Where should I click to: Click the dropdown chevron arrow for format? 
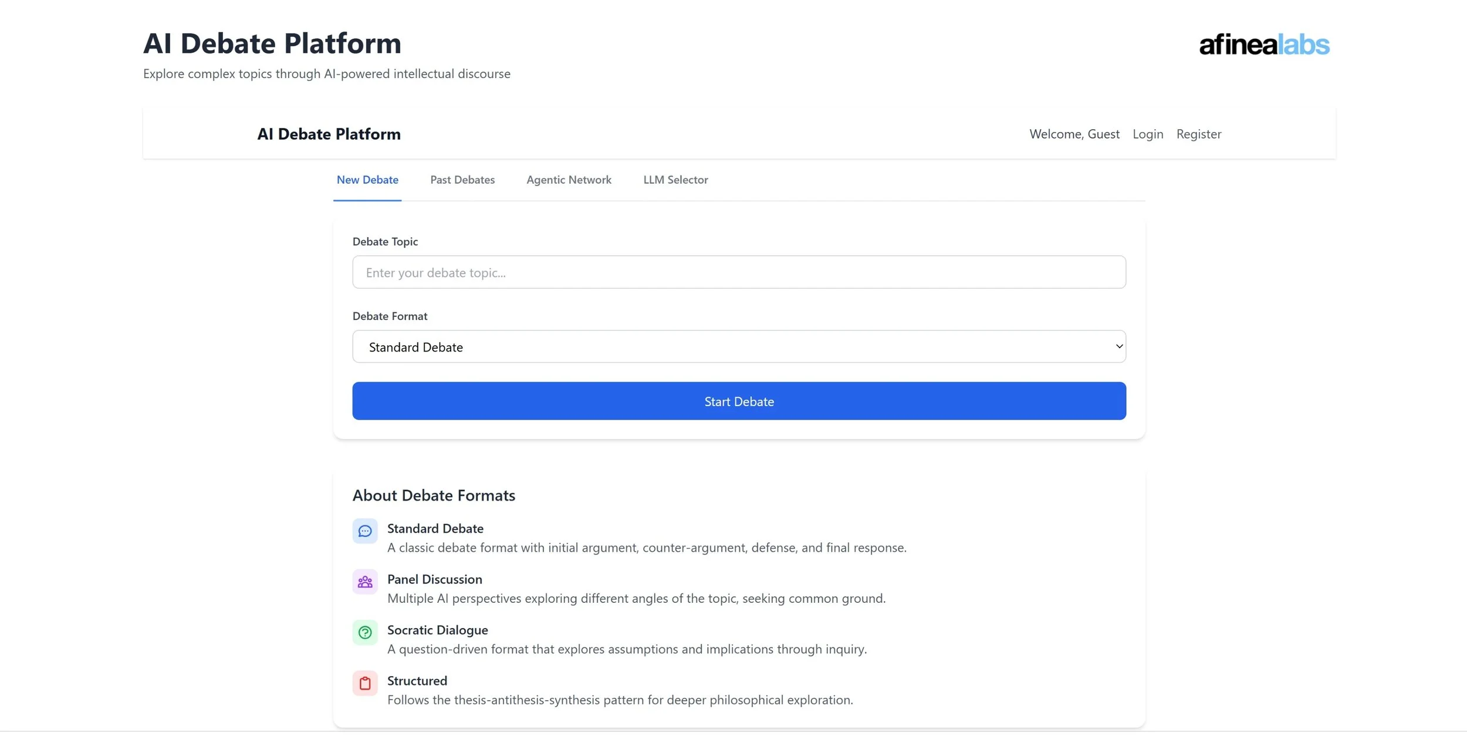[x=1118, y=346]
